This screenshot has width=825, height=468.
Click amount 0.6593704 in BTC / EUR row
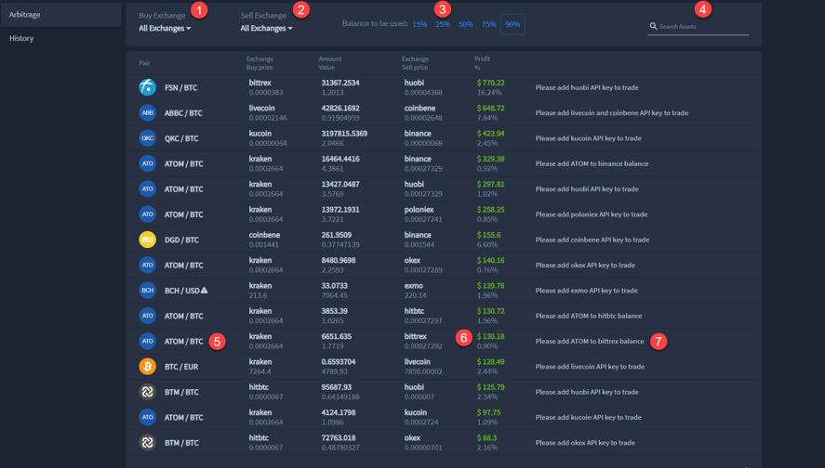coord(339,361)
